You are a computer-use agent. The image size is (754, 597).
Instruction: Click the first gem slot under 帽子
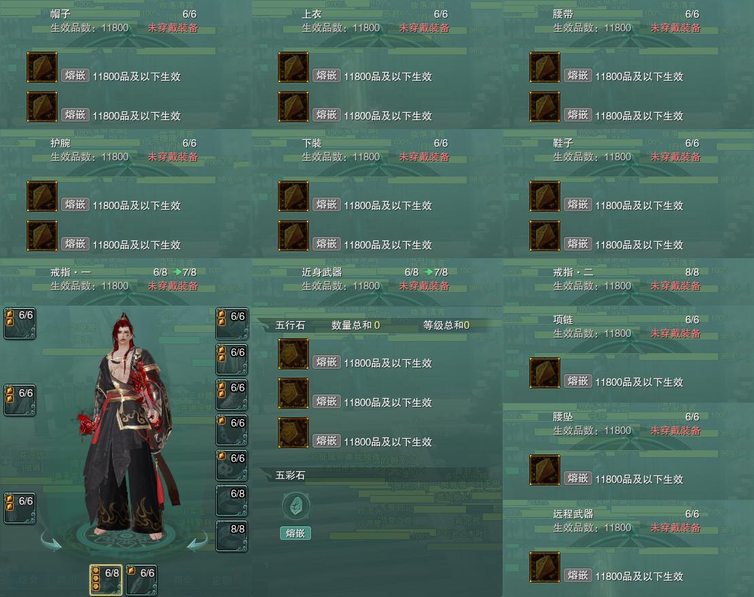(x=42, y=67)
